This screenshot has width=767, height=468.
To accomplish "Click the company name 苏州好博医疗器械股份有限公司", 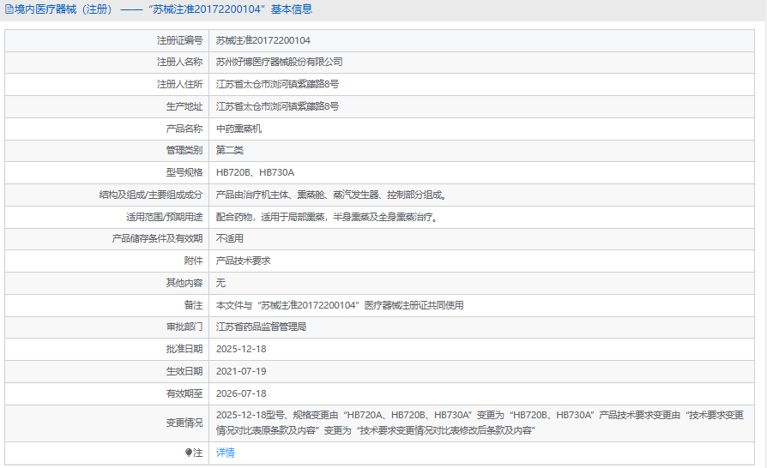I will (x=280, y=62).
